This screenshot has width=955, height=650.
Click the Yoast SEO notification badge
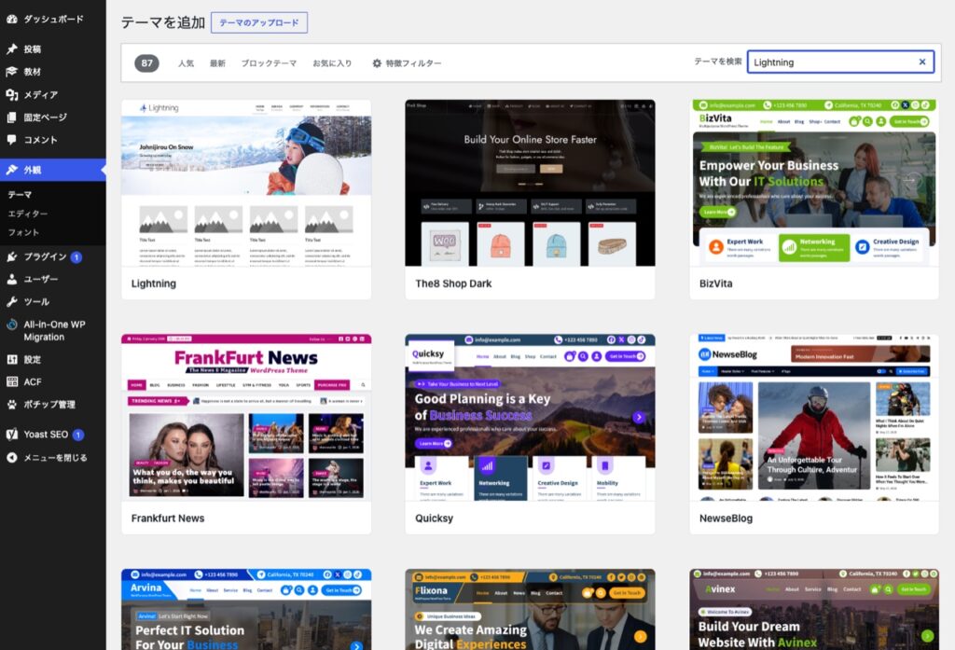[78, 435]
